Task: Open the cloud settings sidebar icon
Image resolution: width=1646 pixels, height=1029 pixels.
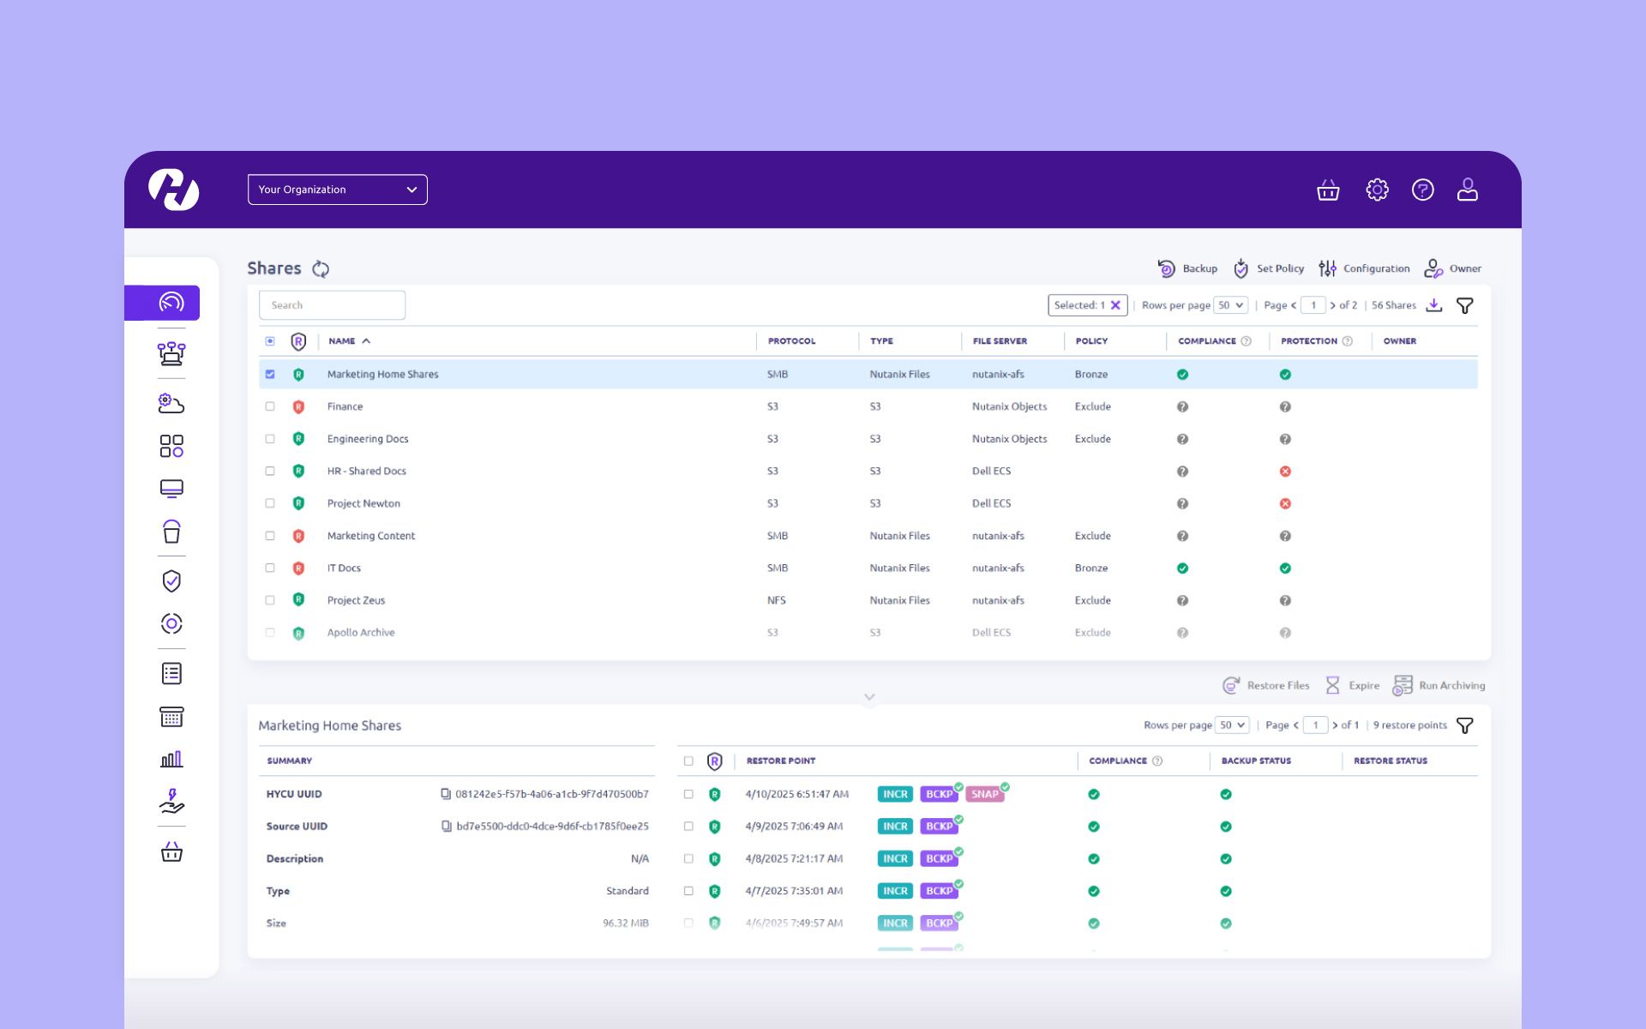Action: pos(171,403)
